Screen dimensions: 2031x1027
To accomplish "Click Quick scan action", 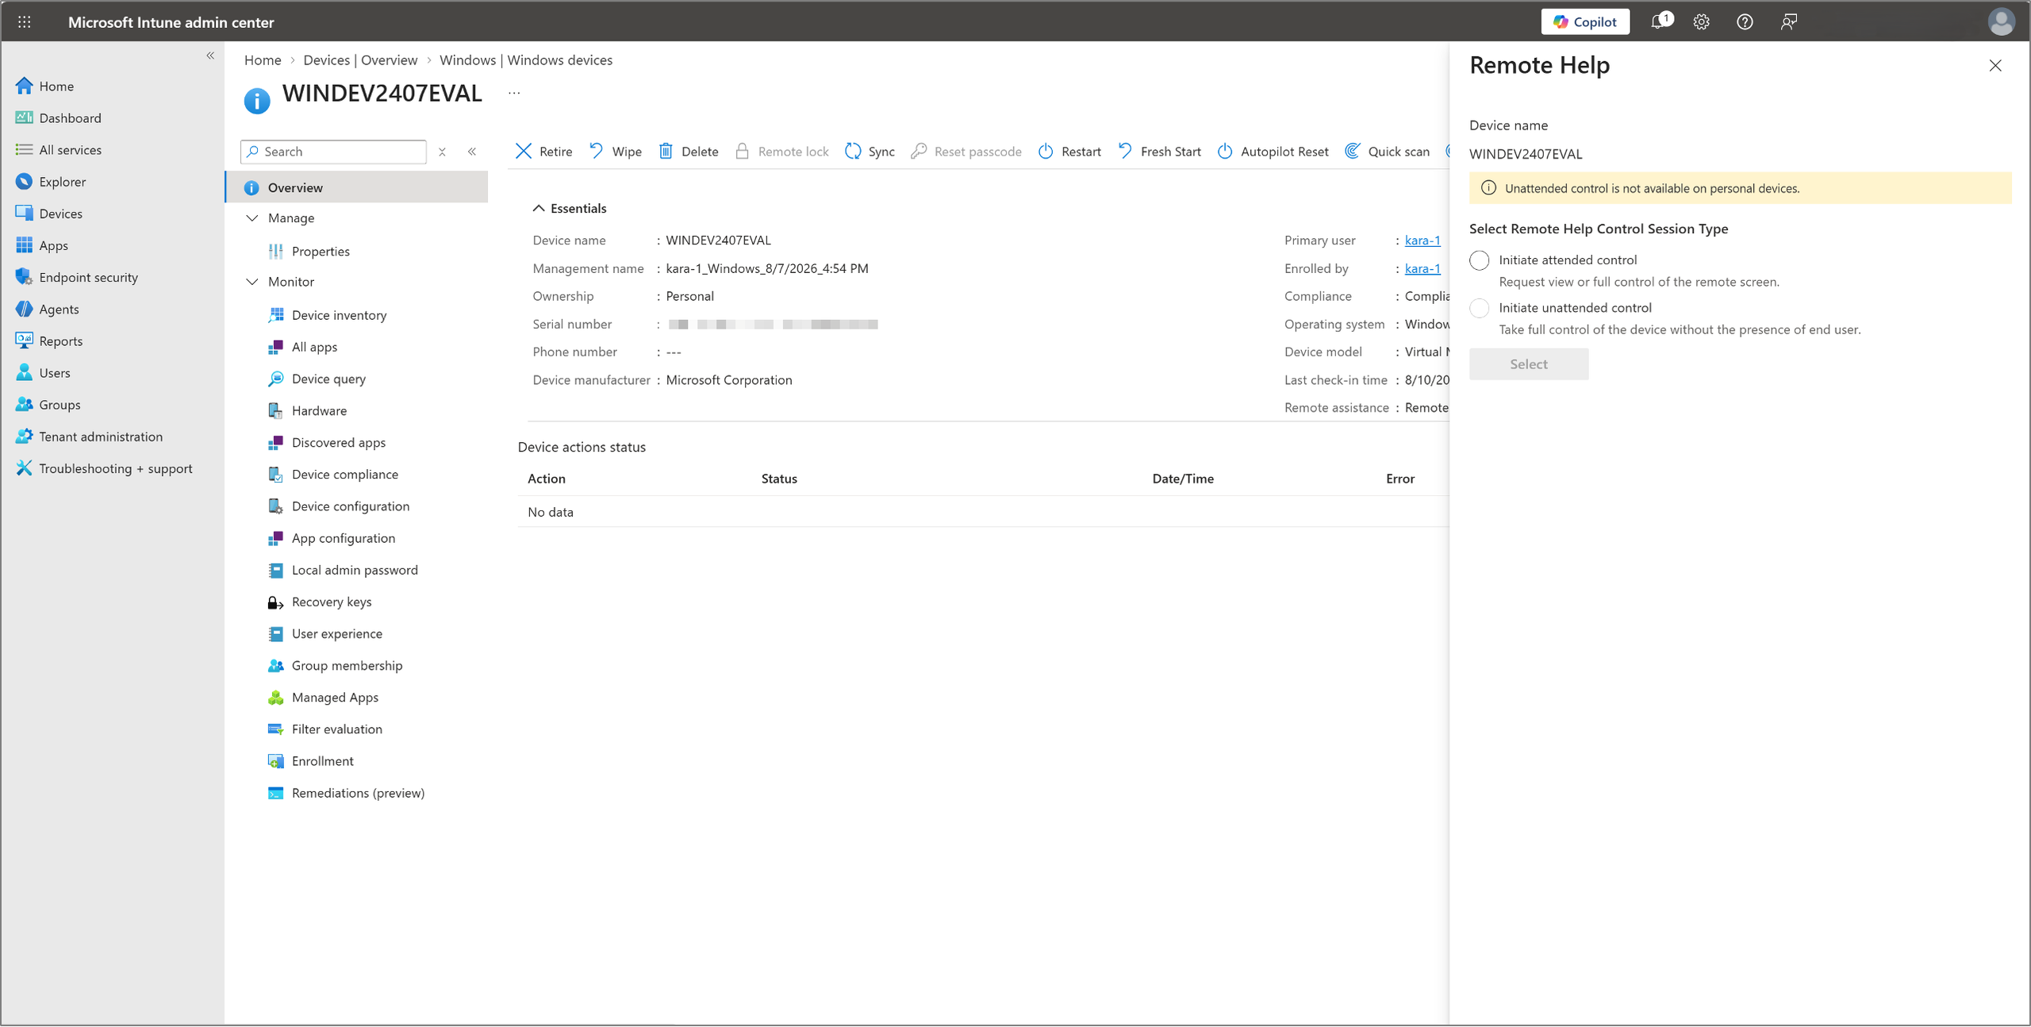I will (x=1387, y=152).
